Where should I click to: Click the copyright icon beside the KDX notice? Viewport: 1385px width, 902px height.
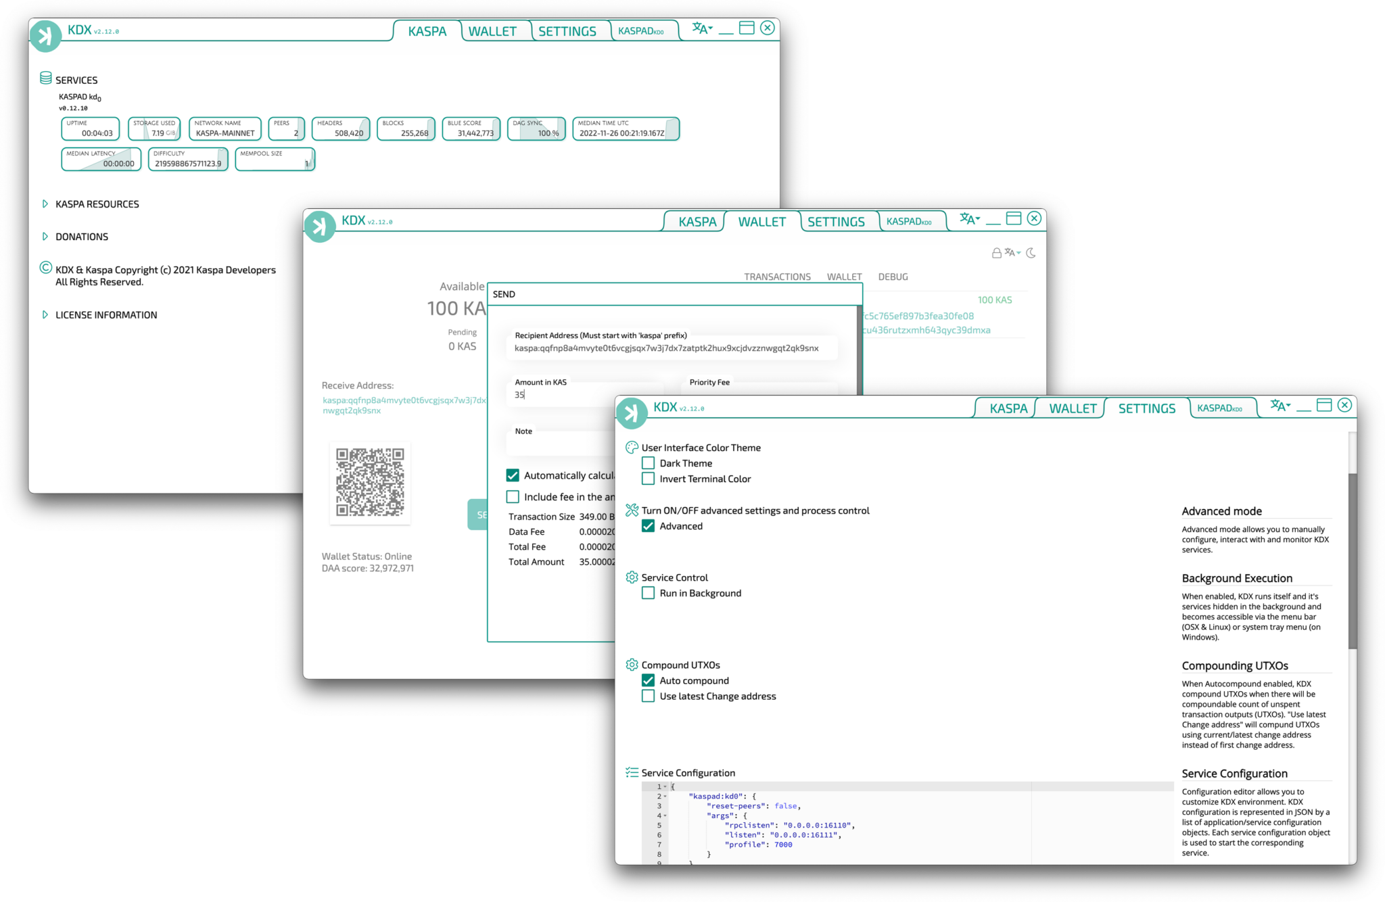[x=45, y=268]
